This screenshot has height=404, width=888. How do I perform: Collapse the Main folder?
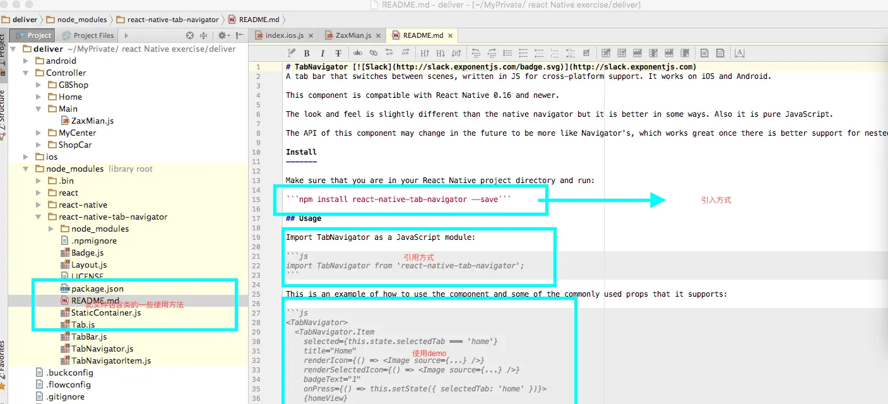pyautogui.click(x=38, y=109)
